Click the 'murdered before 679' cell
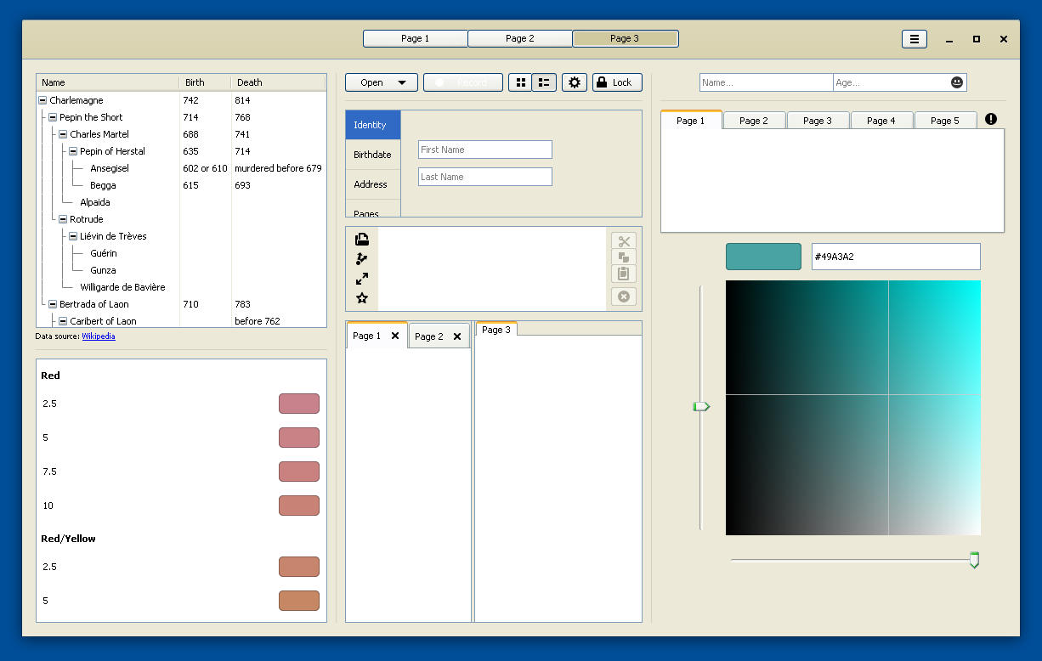The height and width of the screenshot is (661, 1042). pos(279,168)
